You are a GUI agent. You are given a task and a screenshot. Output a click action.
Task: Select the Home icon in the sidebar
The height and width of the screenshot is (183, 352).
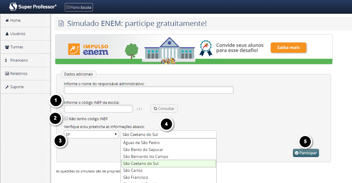(x=7, y=21)
